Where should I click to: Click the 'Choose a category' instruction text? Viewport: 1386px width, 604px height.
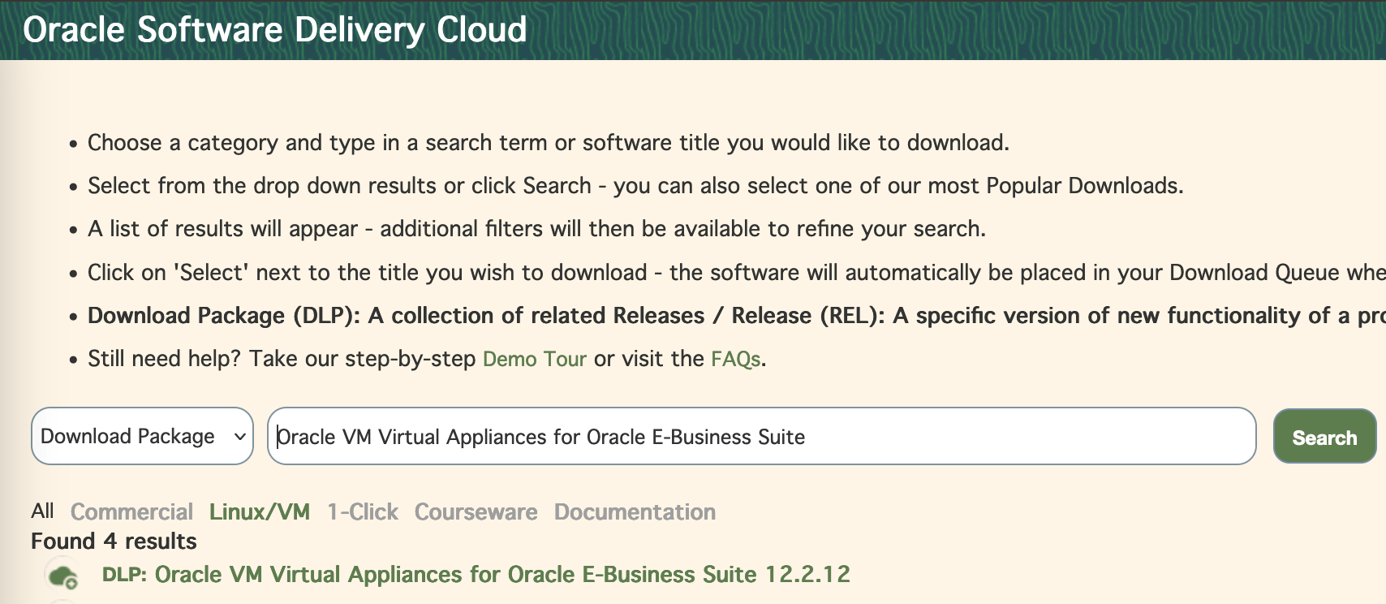click(548, 143)
